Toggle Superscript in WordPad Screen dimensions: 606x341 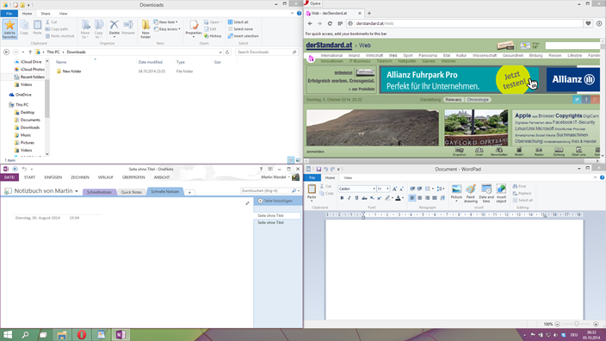(x=379, y=198)
